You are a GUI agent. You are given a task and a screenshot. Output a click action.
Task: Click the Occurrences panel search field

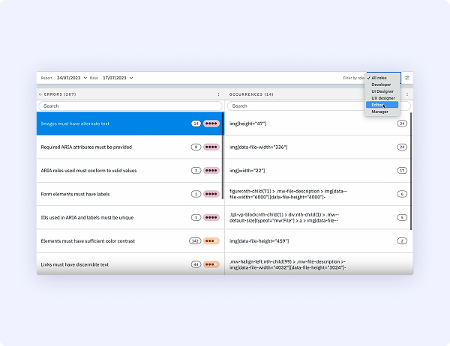point(319,106)
